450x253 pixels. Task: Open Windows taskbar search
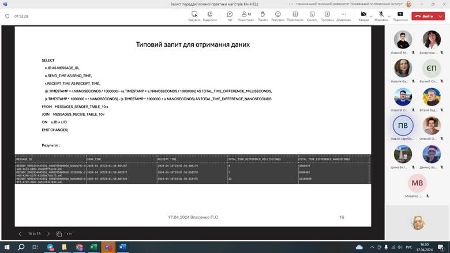(x=21, y=247)
